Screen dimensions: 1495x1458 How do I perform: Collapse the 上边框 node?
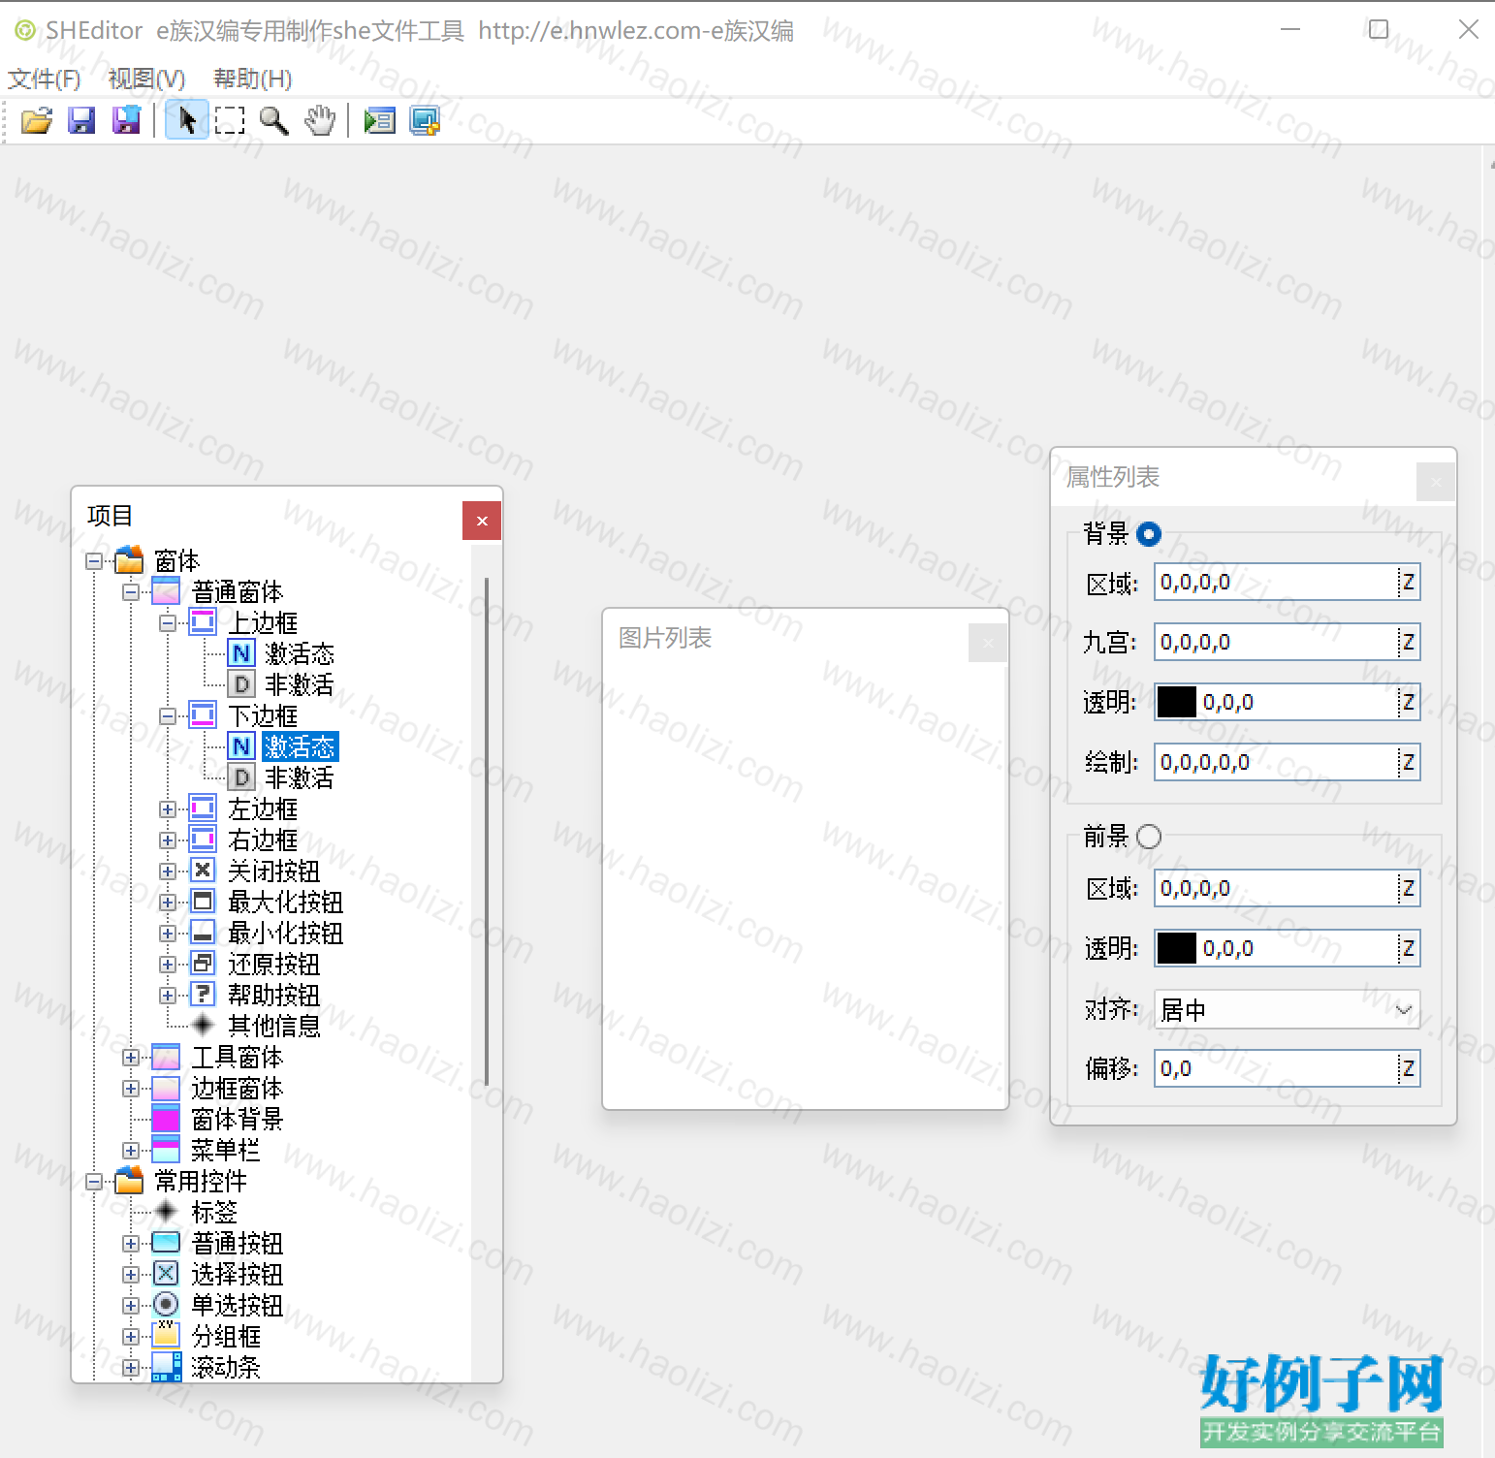point(168,623)
